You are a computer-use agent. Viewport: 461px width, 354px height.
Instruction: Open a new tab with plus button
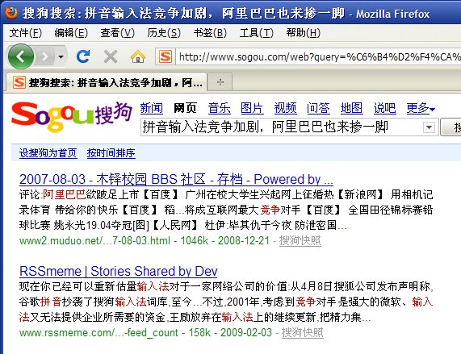220,82
